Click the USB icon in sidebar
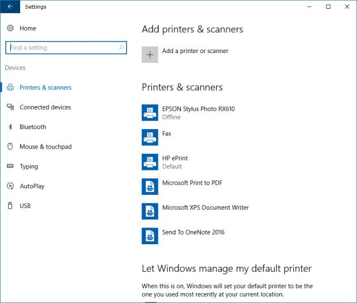The height and width of the screenshot is (303, 357). (x=10, y=206)
